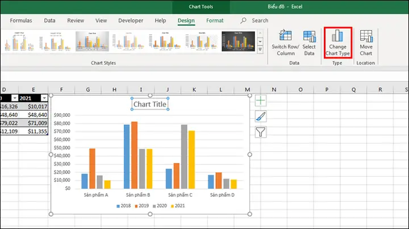The height and width of the screenshot is (229, 409).
Task: Select cell containing $11,355
Action: click(x=34, y=132)
